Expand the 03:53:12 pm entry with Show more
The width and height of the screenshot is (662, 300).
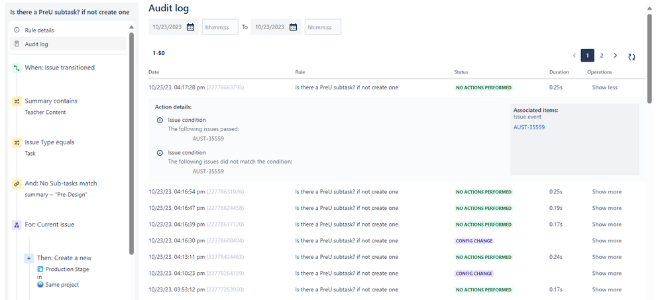(607, 290)
